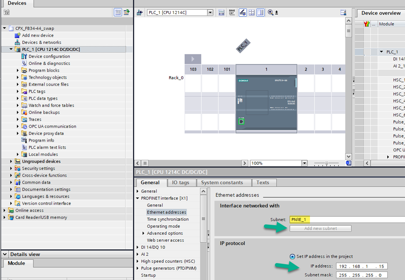Adjust the zoom slider in device view
The width and height of the screenshot is (405, 280).
(x=327, y=163)
